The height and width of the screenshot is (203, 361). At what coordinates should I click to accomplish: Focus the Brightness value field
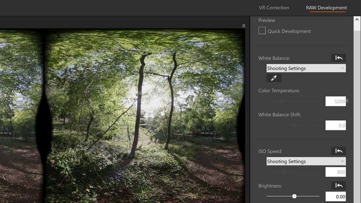335,197
